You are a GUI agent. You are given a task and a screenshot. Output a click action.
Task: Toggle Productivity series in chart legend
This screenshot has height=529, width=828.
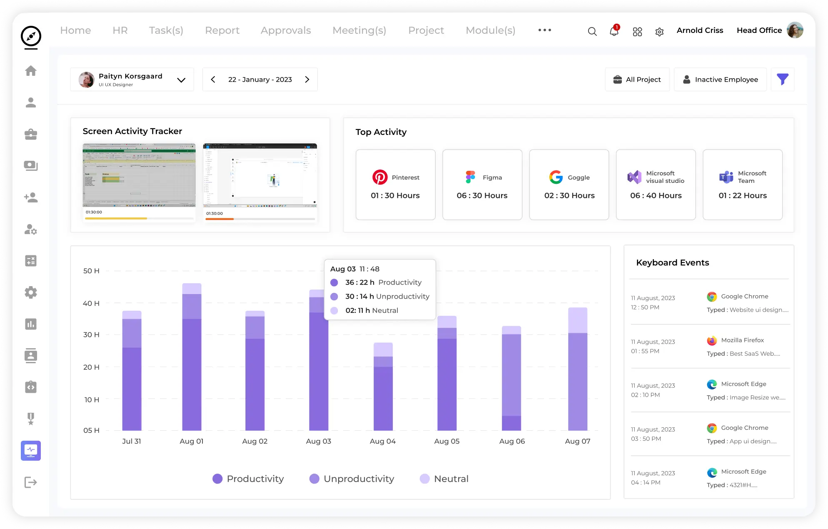[x=248, y=479]
